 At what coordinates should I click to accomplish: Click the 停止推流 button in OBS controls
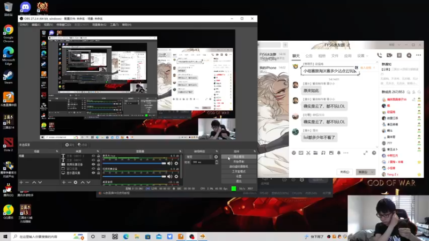pos(239,157)
